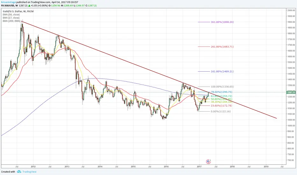Click the 1400.00 price axis label
Viewport: 297px width, 175px height.
291,80
